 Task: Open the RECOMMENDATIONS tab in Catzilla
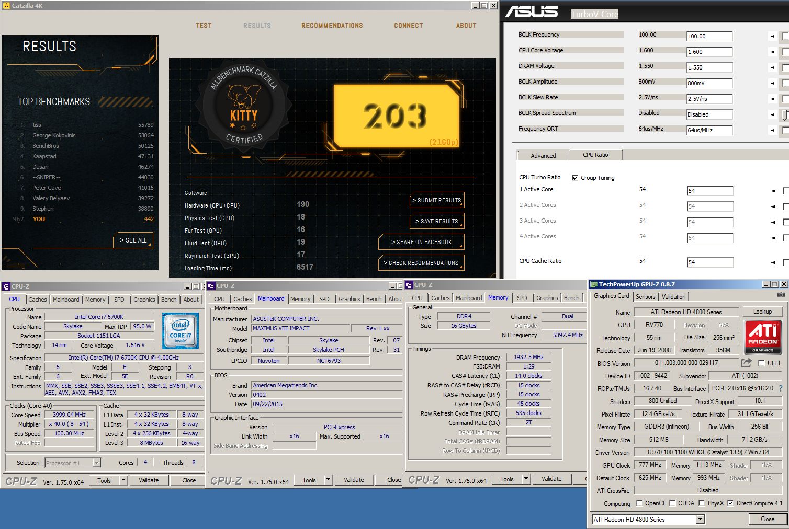coord(332,25)
